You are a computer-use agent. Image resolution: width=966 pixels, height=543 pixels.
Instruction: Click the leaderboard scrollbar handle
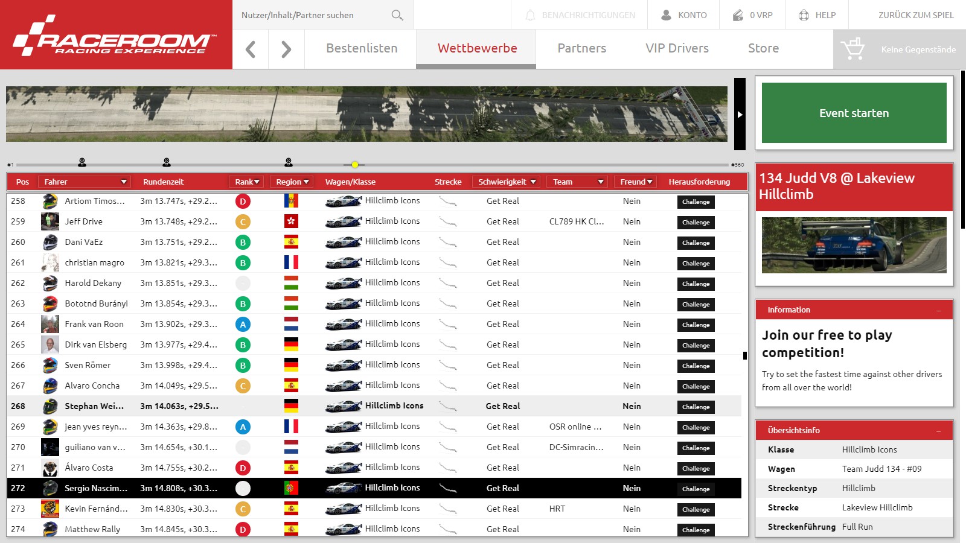(x=744, y=356)
